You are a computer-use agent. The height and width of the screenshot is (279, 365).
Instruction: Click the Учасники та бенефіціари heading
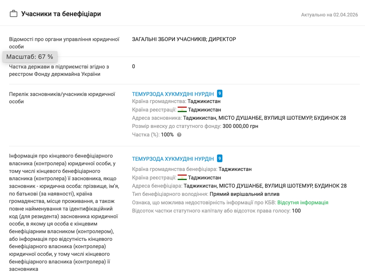point(61,14)
